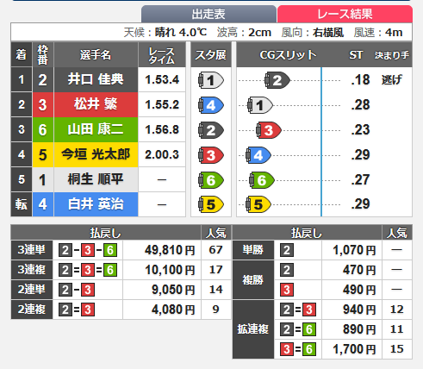Viewport: 423px width, 369px height.
Task: Switch to the 出走表 tab
Action: point(208,14)
